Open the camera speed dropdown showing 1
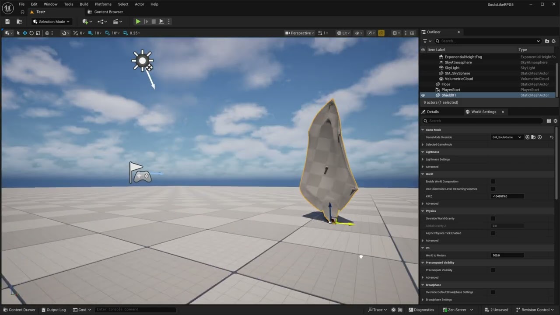Image resolution: width=560 pixels, height=315 pixels. (323, 33)
